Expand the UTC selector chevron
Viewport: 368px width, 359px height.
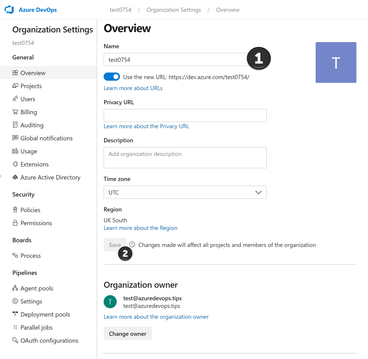pos(258,192)
